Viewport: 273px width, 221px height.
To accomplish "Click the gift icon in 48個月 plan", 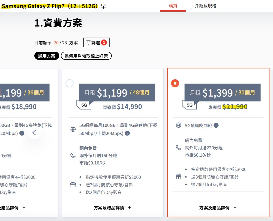I will (x=73, y=184).
